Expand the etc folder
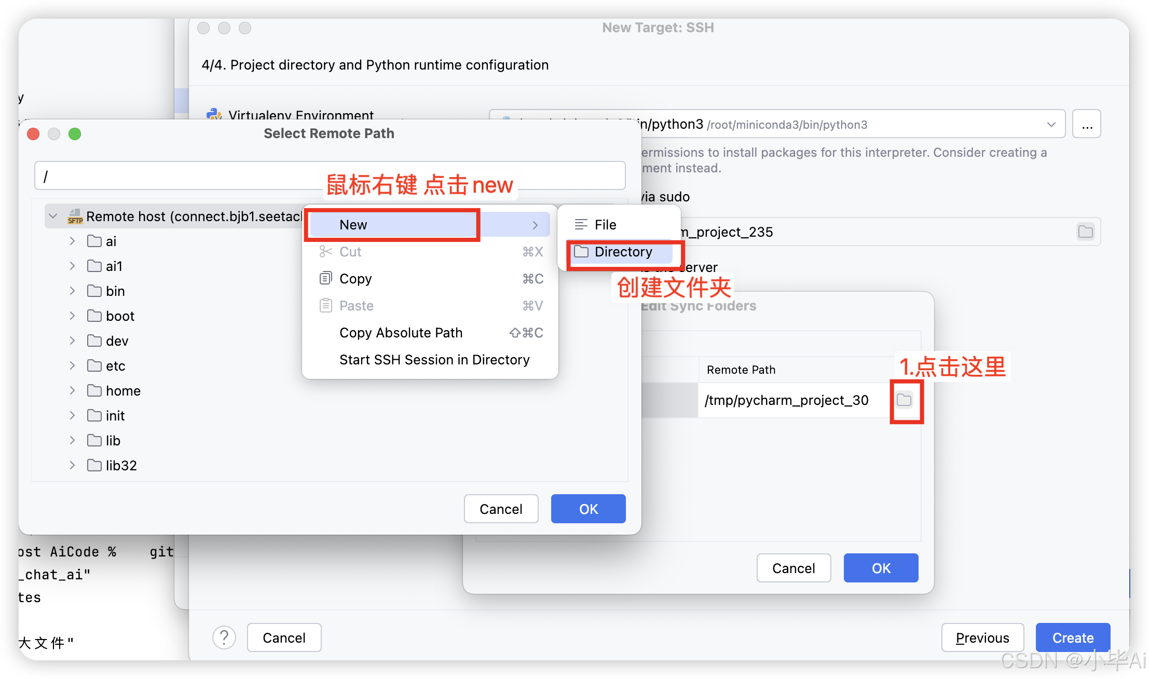The height and width of the screenshot is (679, 1149). pyautogui.click(x=72, y=366)
